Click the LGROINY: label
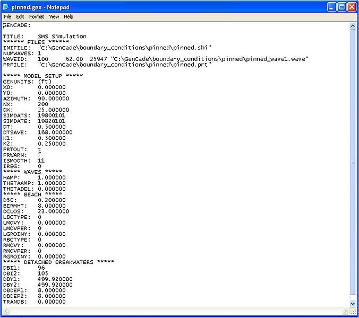The image size is (359, 318). pos(16,234)
